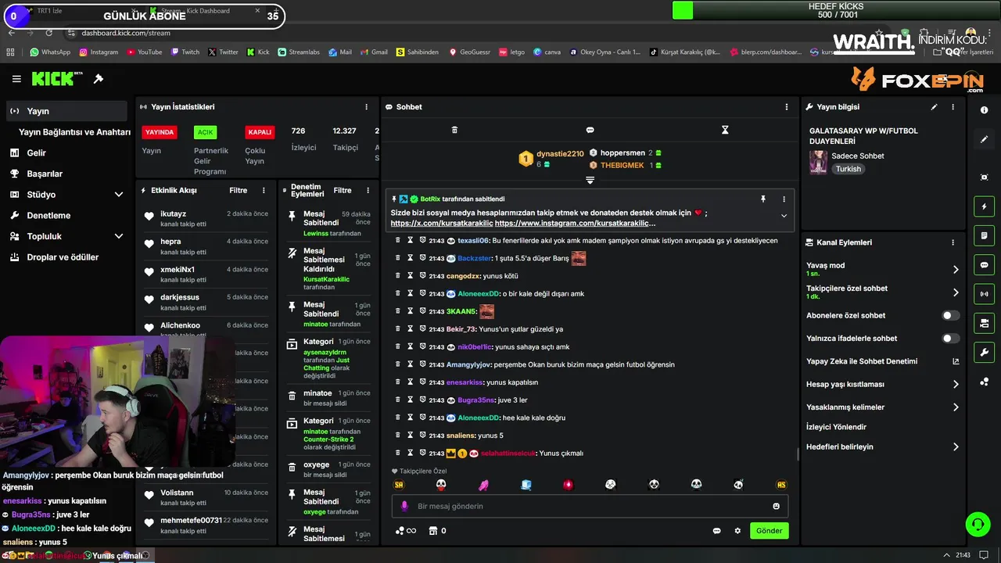The image size is (1001, 563).
Task: Open chat settings gear next to Gönder
Action: (737, 531)
